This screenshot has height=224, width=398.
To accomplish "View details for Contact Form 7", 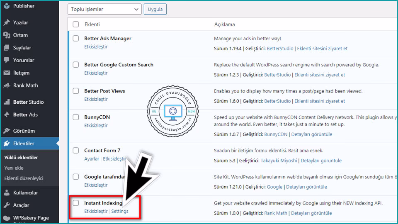I will [321, 161].
